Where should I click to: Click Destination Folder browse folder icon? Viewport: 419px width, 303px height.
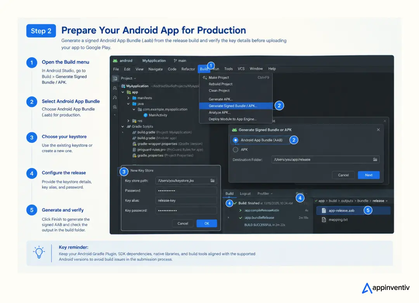pos(375,159)
